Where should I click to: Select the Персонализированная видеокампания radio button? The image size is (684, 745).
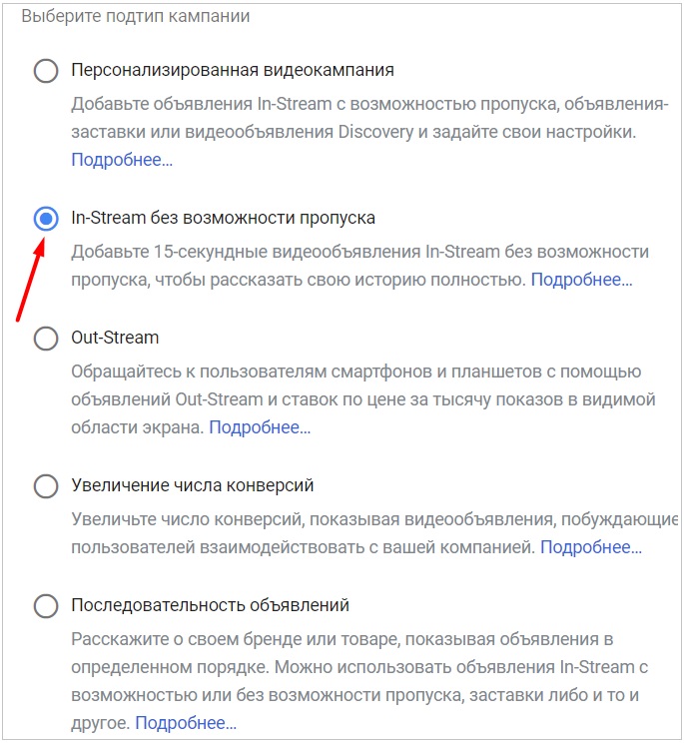pyautogui.click(x=46, y=71)
